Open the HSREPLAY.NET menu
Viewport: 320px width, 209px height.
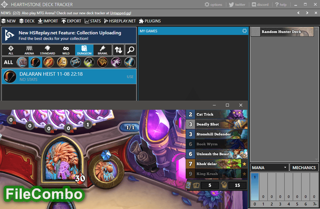point(120,21)
